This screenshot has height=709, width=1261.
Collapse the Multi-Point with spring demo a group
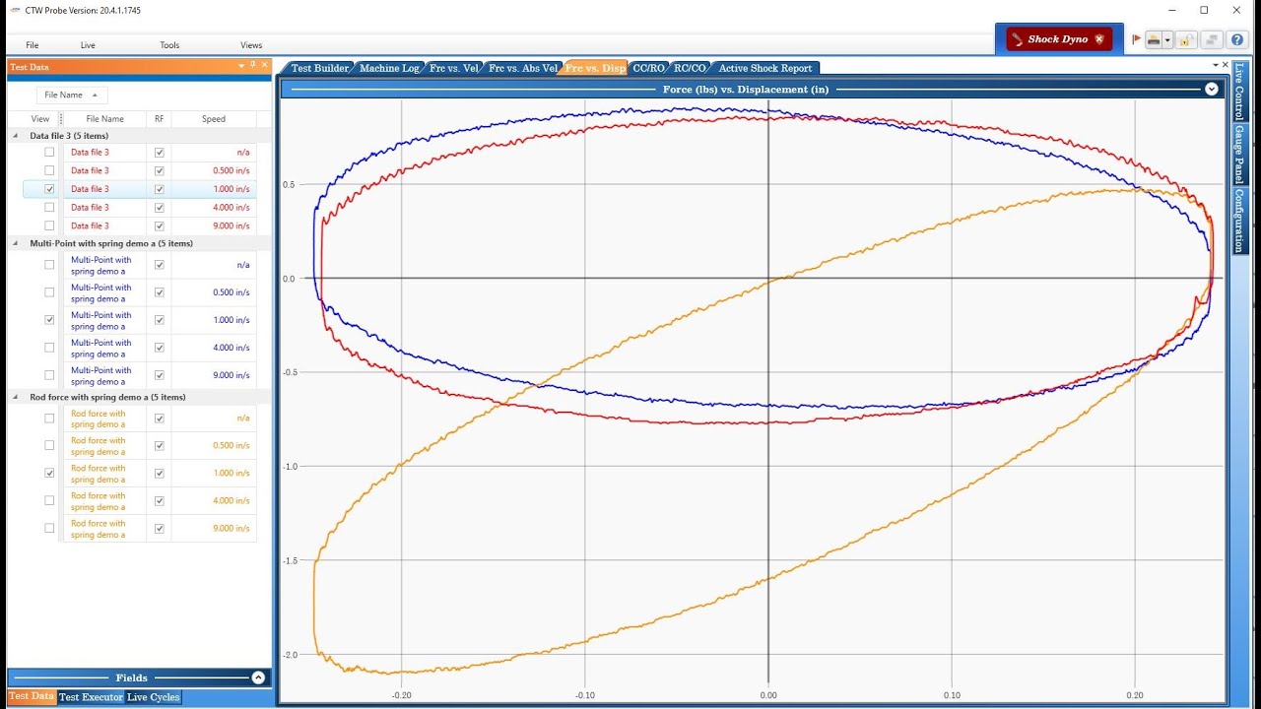[15, 243]
